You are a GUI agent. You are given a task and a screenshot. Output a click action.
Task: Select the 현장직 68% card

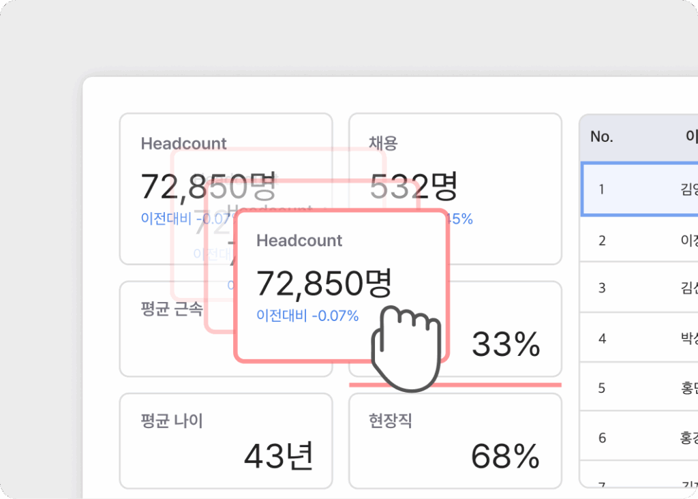point(455,441)
